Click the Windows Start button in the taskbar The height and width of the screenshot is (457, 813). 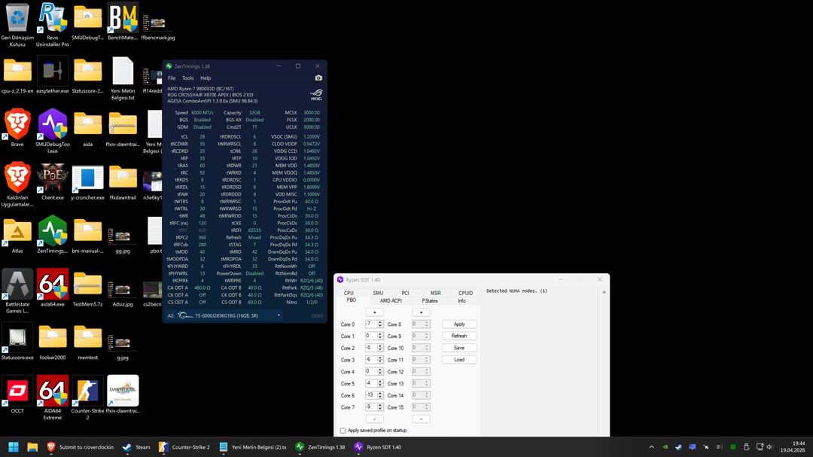click(13, 446)
